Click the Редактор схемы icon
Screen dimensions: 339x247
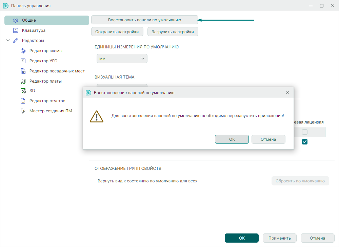(23, 51)
